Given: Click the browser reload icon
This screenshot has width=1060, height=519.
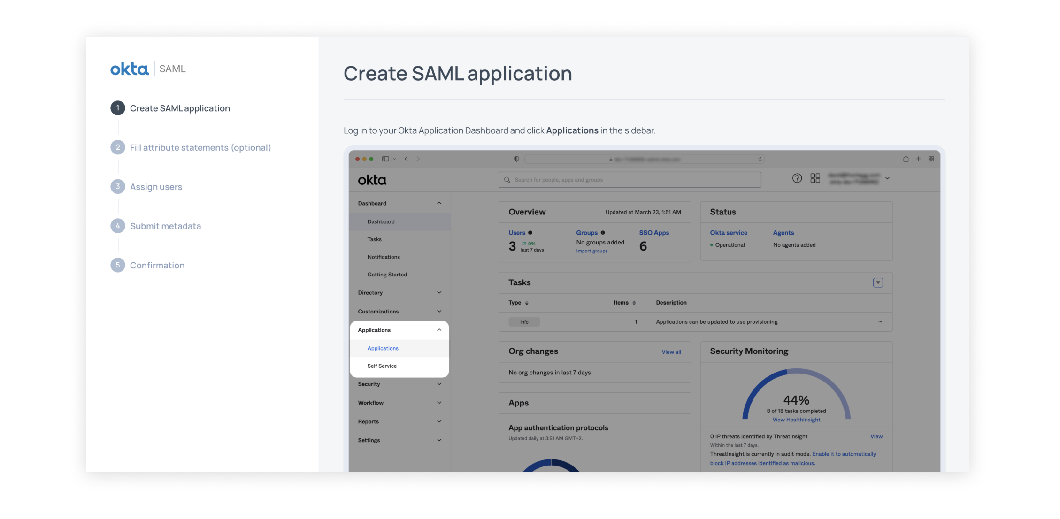Looking at the screenshot, I should (x=760, y=159).
